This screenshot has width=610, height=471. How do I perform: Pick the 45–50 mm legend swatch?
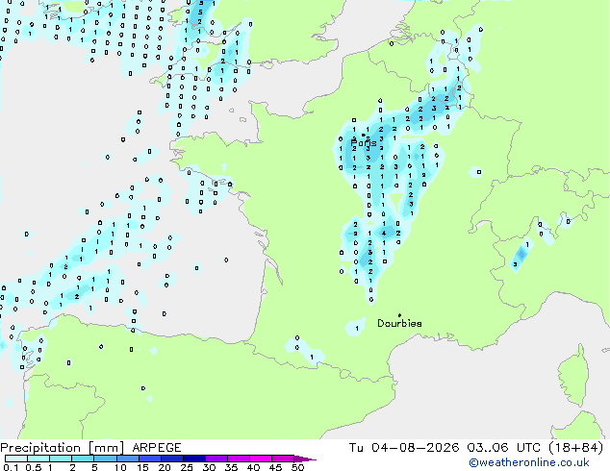pos(283,459)
